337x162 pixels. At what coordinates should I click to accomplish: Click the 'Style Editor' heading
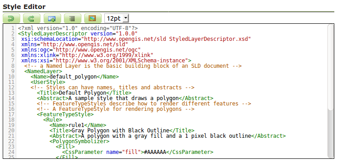[24, 7]
